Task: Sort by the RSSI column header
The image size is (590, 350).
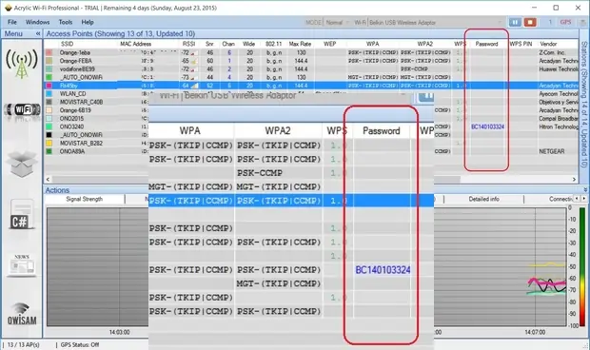Action: coord(188,44)
